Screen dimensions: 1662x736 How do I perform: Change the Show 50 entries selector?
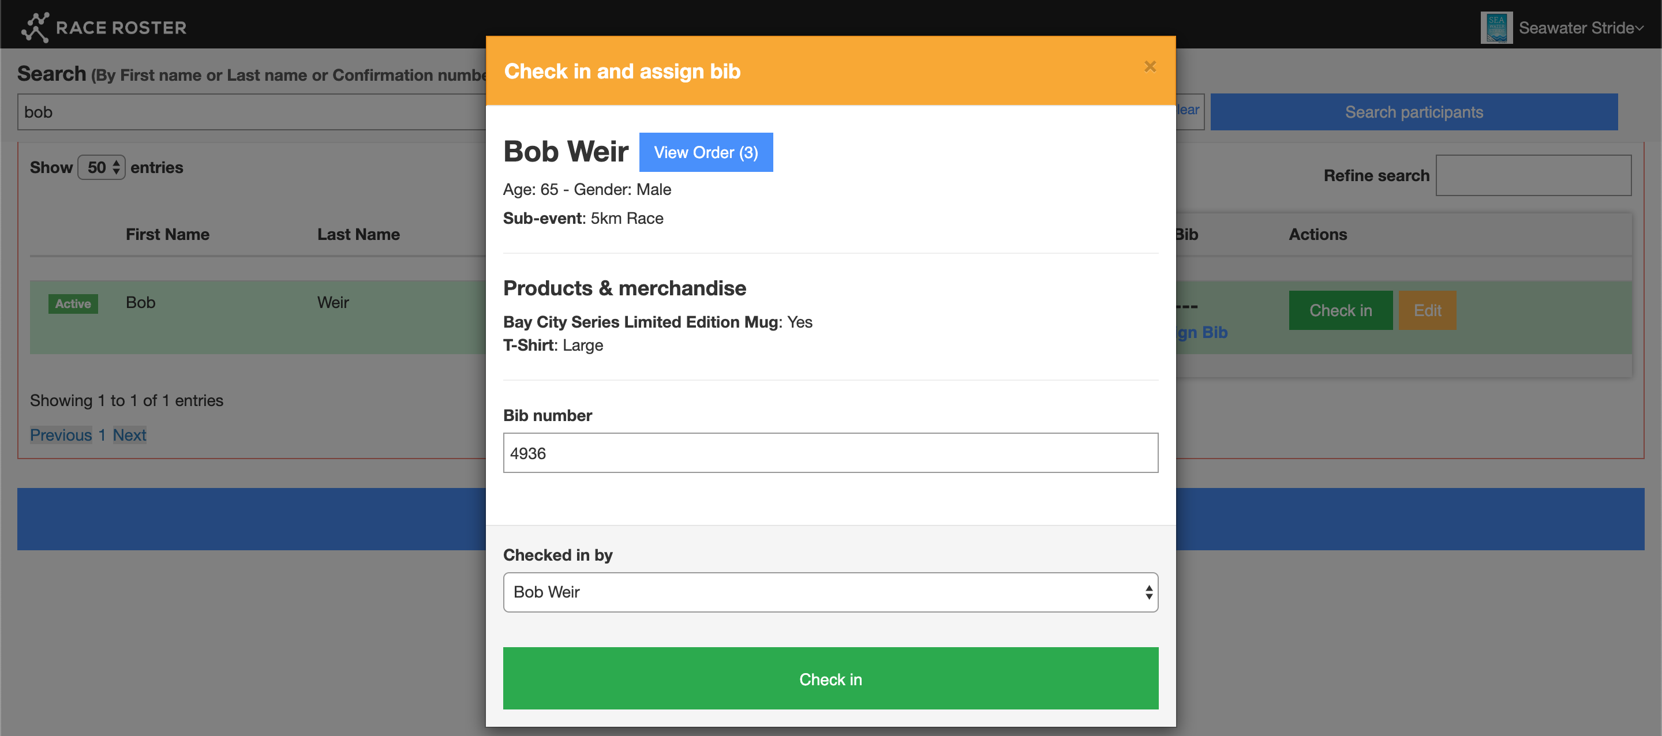point(102,168)
